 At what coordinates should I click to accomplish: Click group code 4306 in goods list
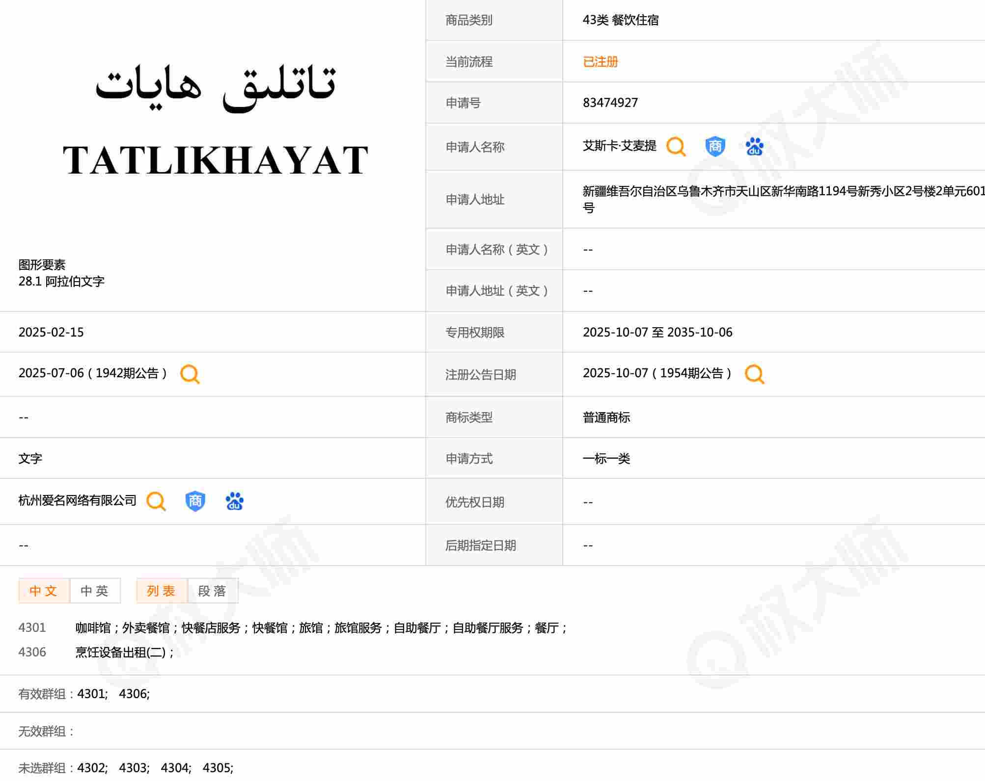pos(32,652)
